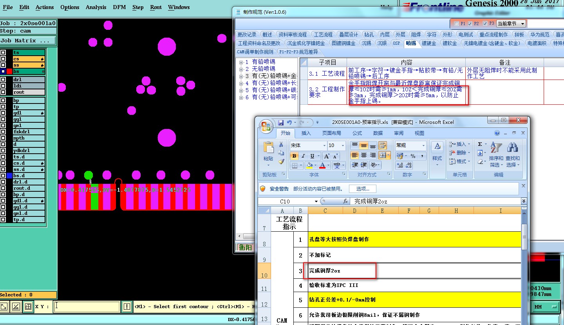Toggle display box for layer gd1
Image resolution: width=564 pixels, height=325 pixels.
[x=3, y=113]
